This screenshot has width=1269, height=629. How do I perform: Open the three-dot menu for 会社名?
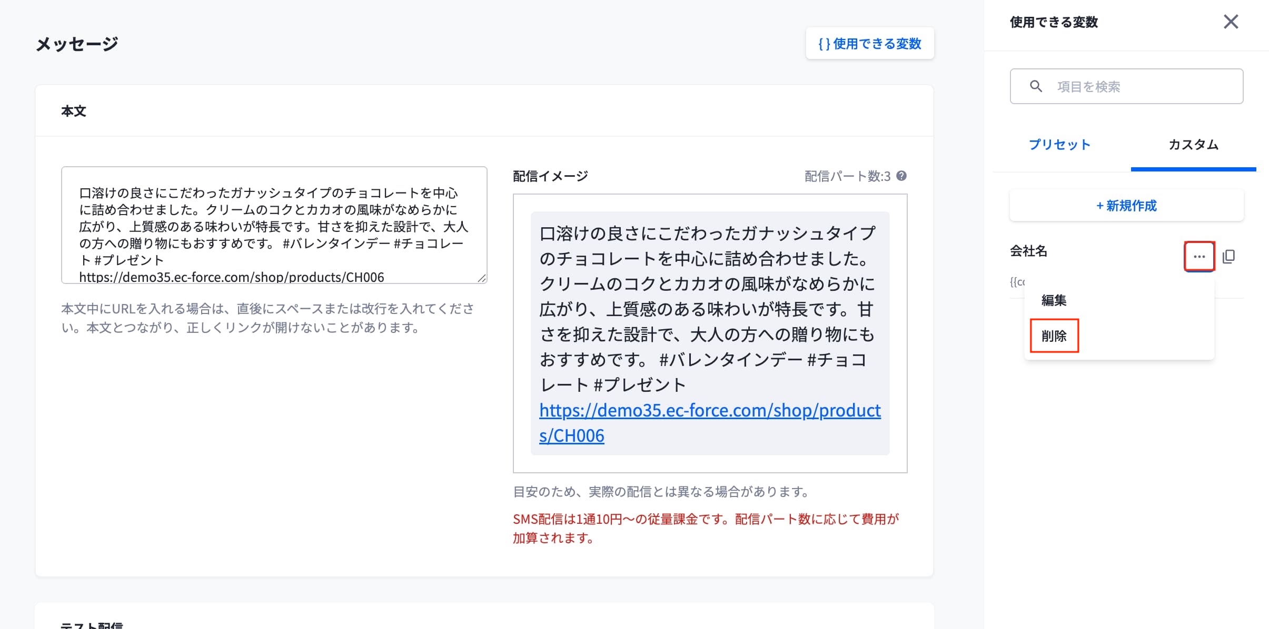point(1199,256)
